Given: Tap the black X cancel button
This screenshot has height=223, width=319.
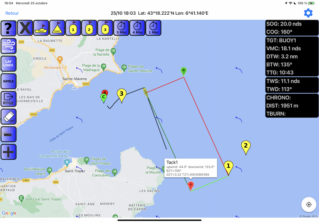Looking at the screenshot, I should coord(25,28).
